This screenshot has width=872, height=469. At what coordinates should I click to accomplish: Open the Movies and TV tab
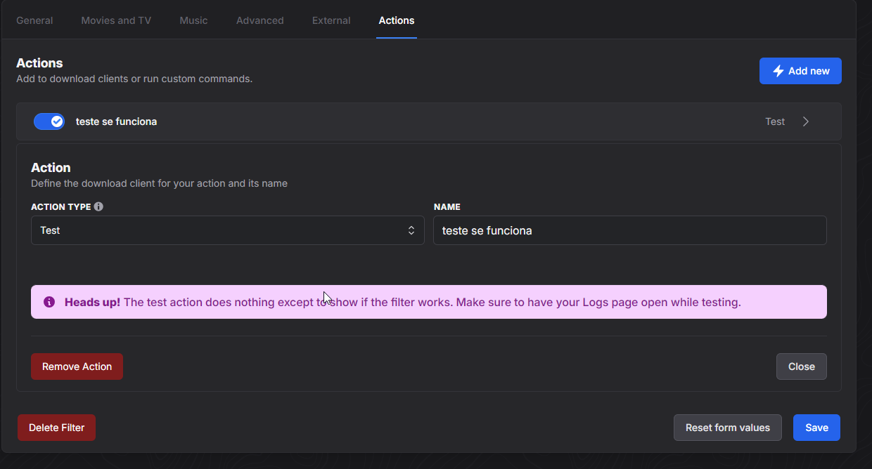116,20
